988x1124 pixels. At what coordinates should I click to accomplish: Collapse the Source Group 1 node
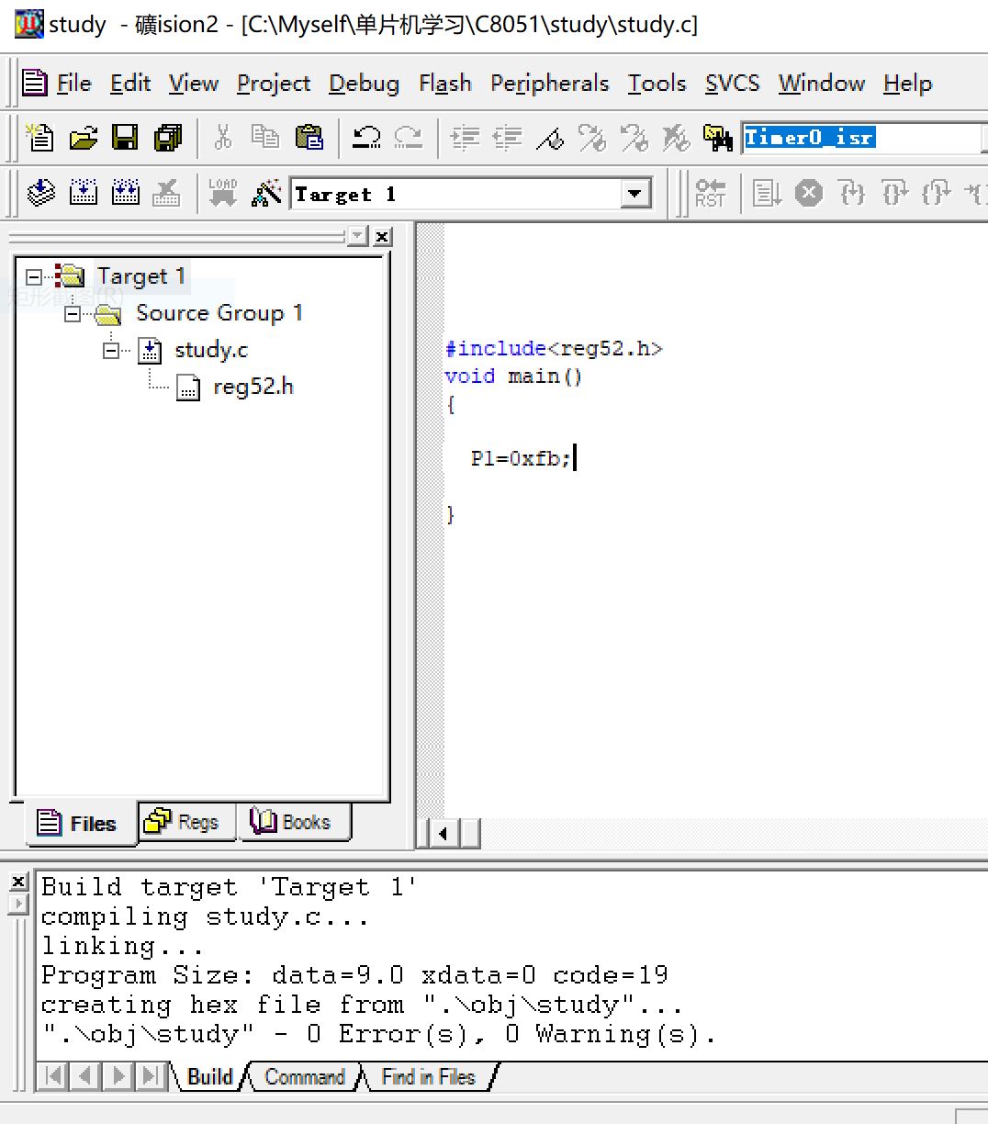point(73,314)
